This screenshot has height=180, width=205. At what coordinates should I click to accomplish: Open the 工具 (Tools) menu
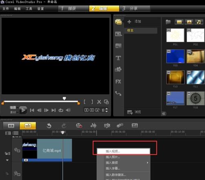point(29,9)
